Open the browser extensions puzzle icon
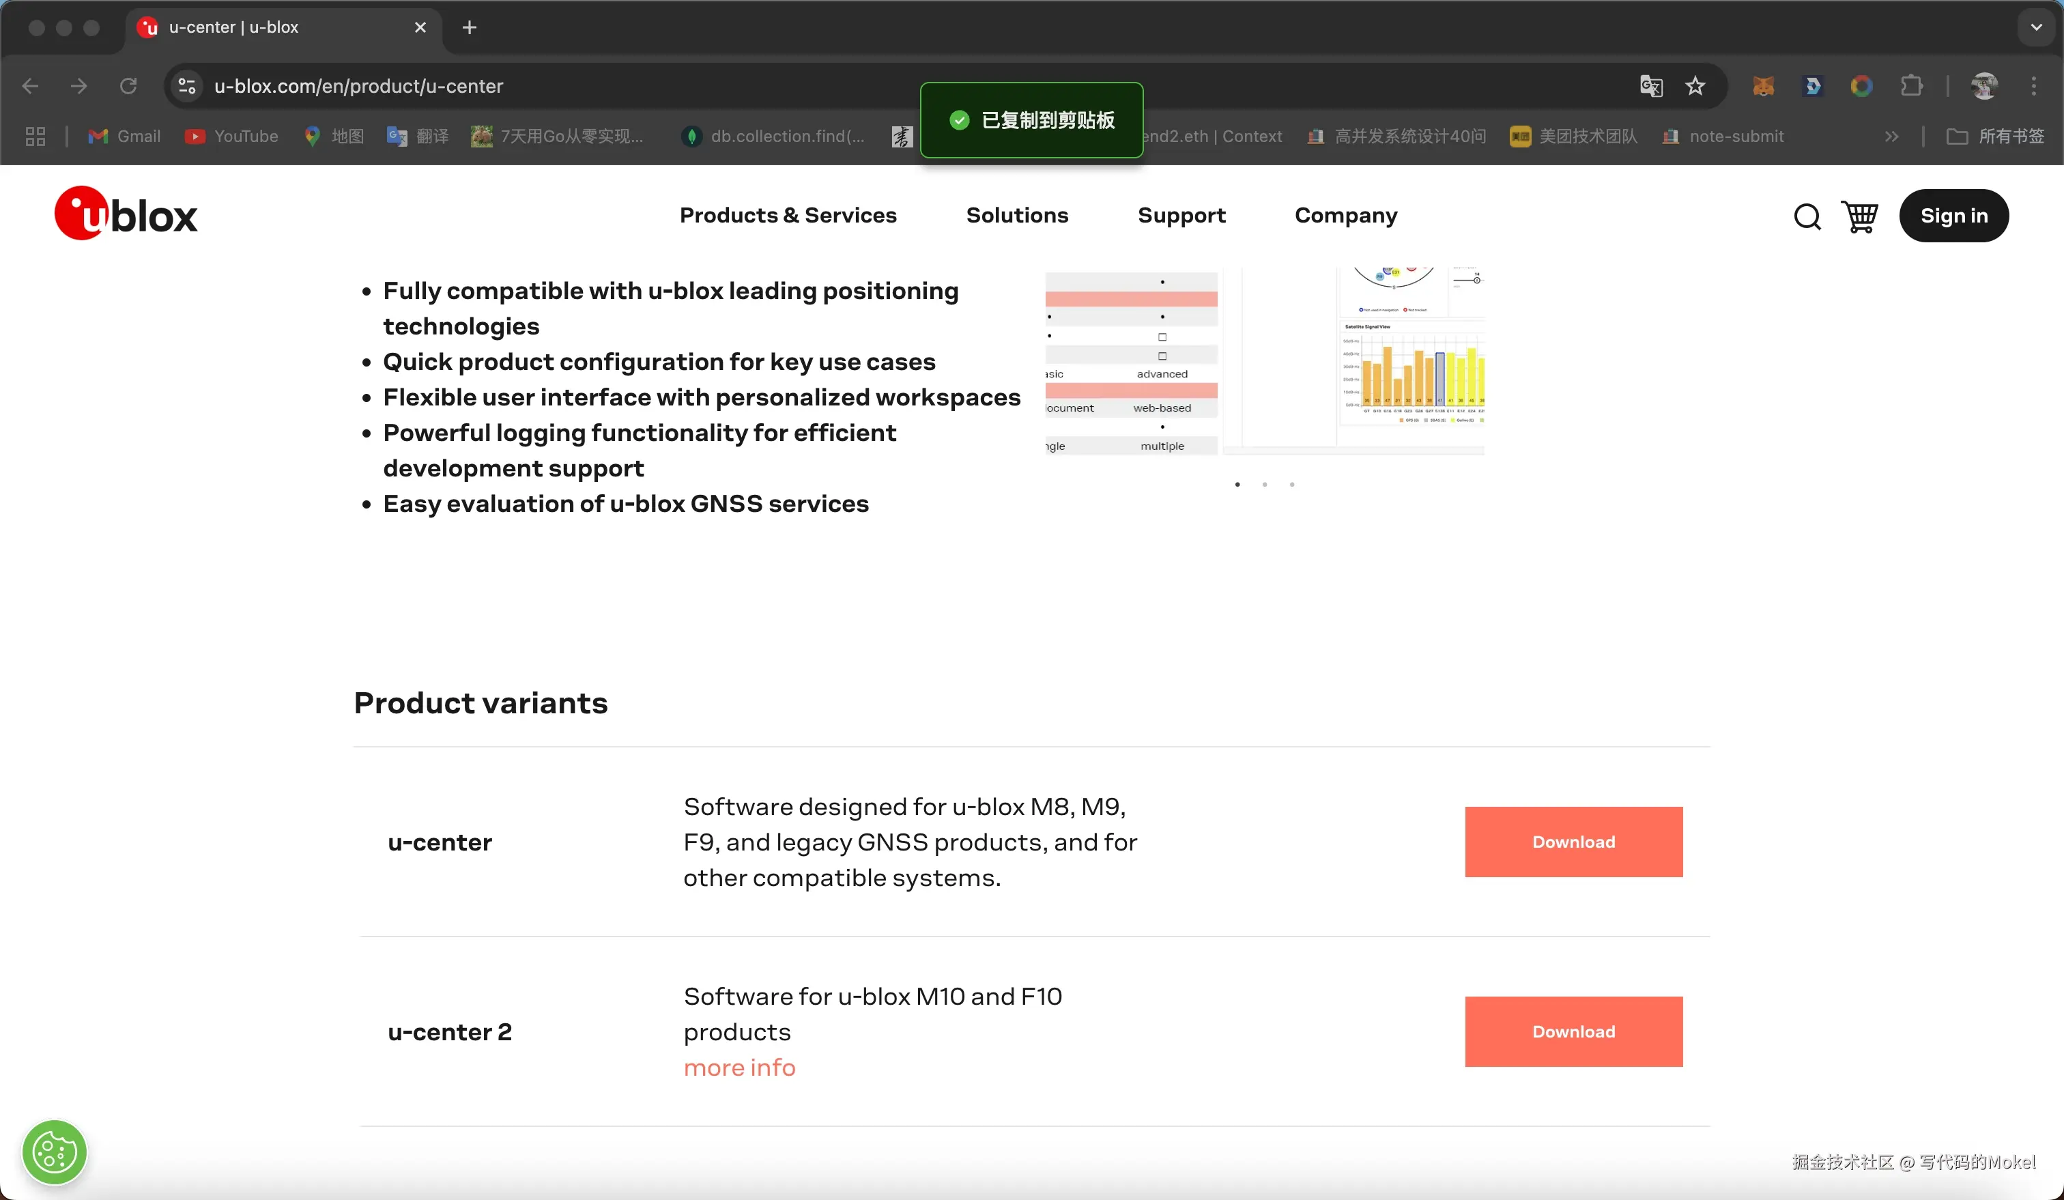This screenshot has width=2064, height=1200. click(x=1911, y=86)
